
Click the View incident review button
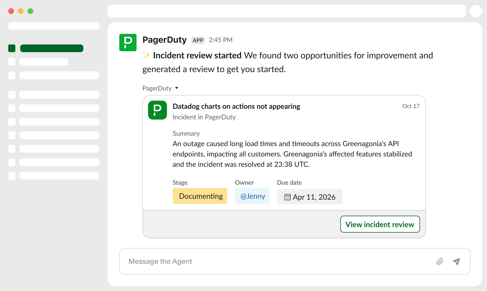(x=380, y=224)
